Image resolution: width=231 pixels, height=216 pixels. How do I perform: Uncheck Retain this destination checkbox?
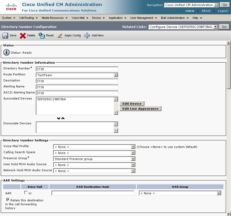[8, 200]
